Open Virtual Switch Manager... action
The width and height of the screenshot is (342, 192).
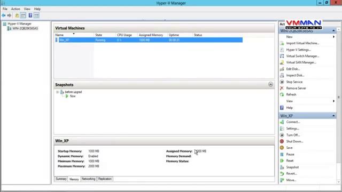(x=302, y=56)
